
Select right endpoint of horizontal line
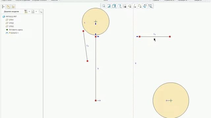click(x=170, y=37)
